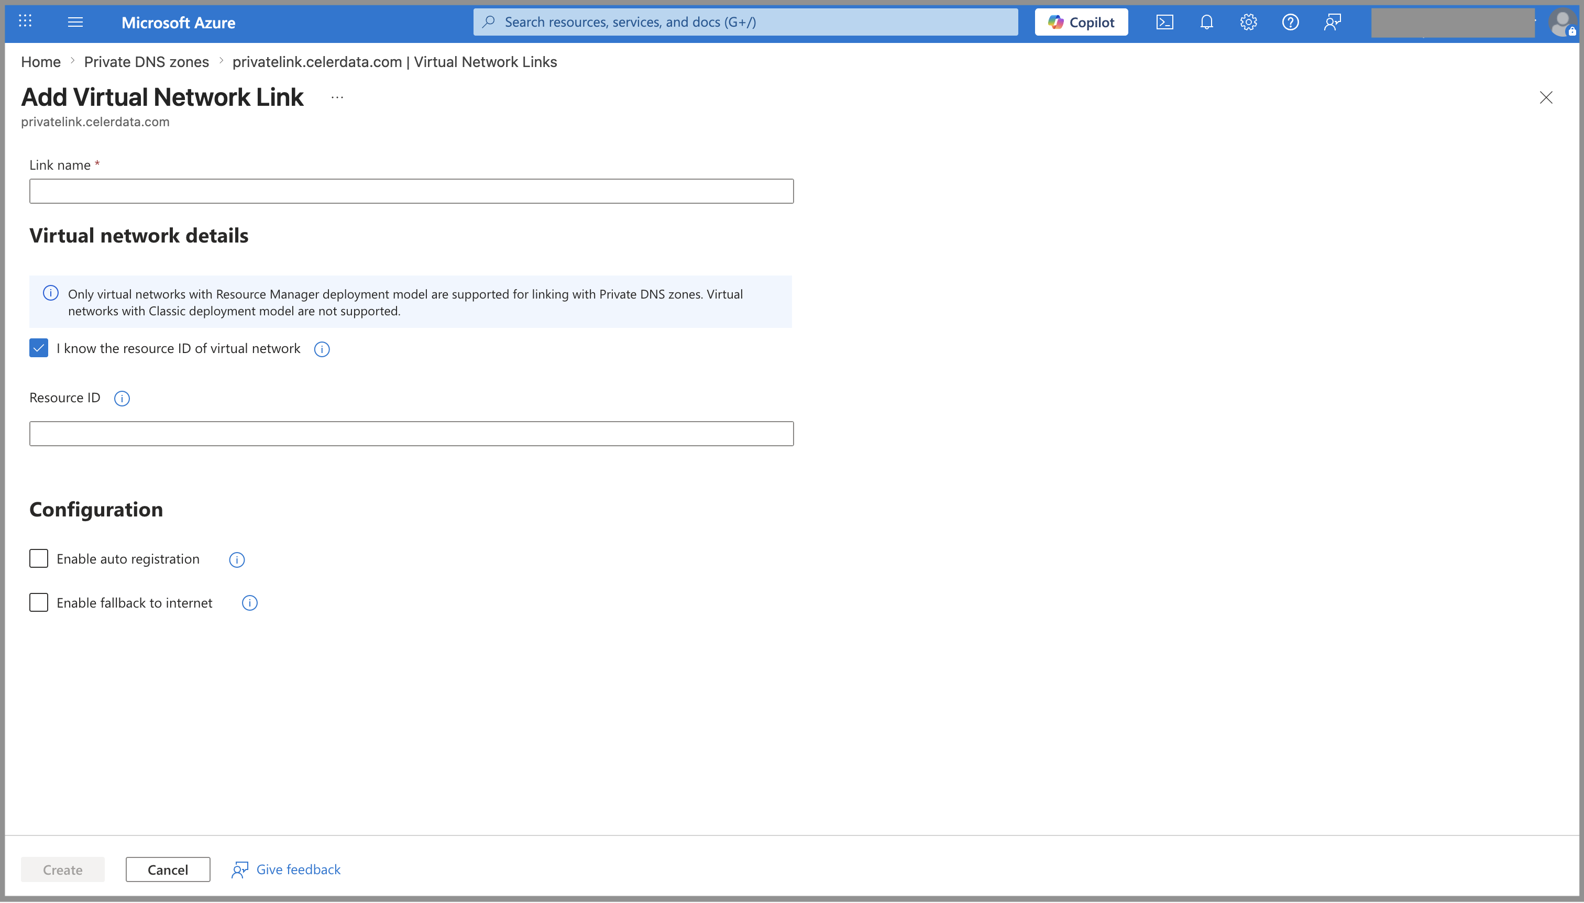Click info icon beside Enable auto registration
Viewport: 1584px width, 903px height.
point(236,560)
